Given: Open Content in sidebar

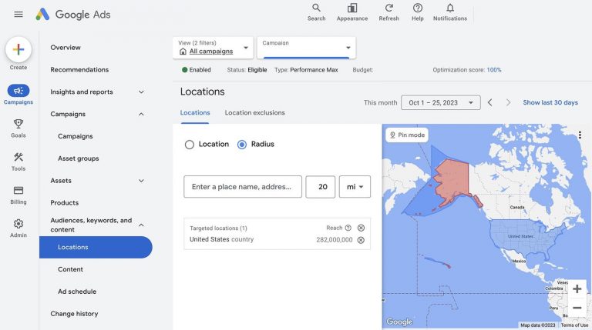Looking at the screenshot, I should pyautogui.click(x=70, y=269).
